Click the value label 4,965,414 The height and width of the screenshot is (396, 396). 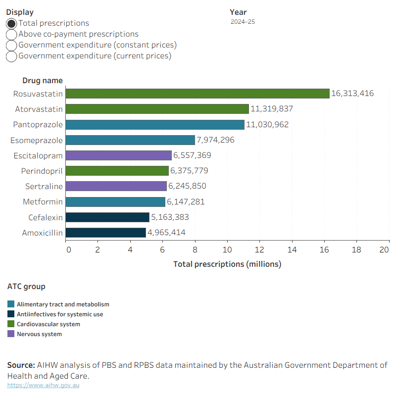166,233
